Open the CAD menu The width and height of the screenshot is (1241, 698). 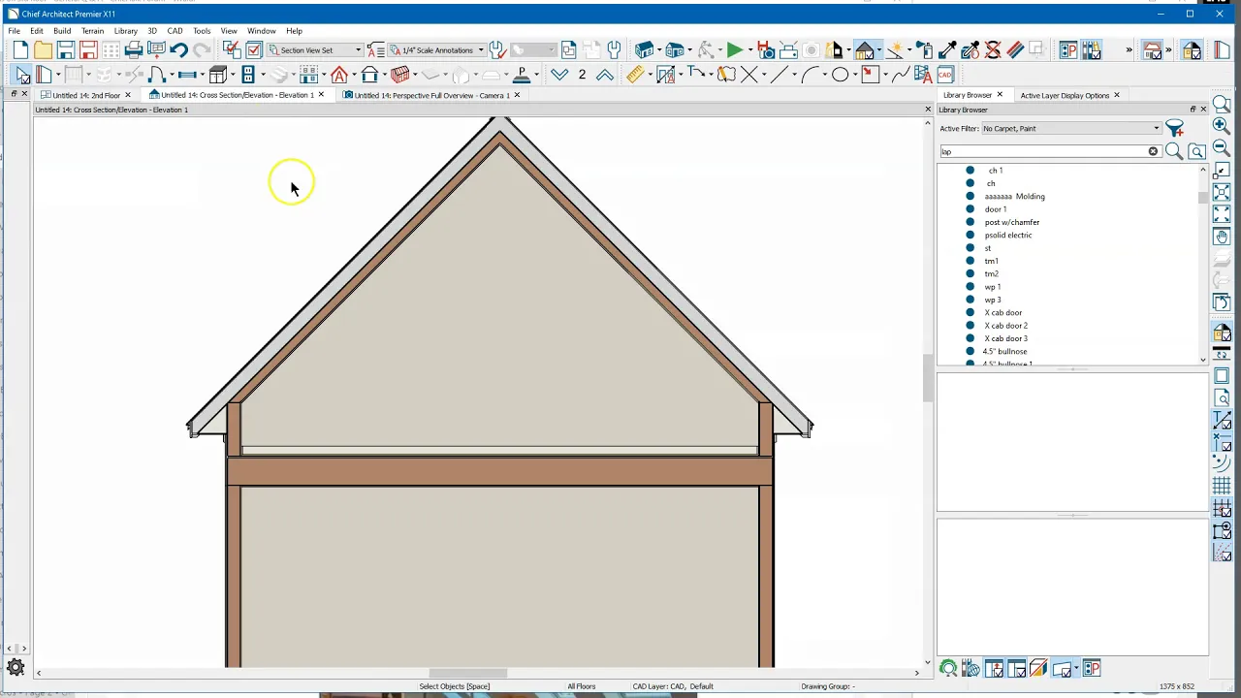coord(175,31)
